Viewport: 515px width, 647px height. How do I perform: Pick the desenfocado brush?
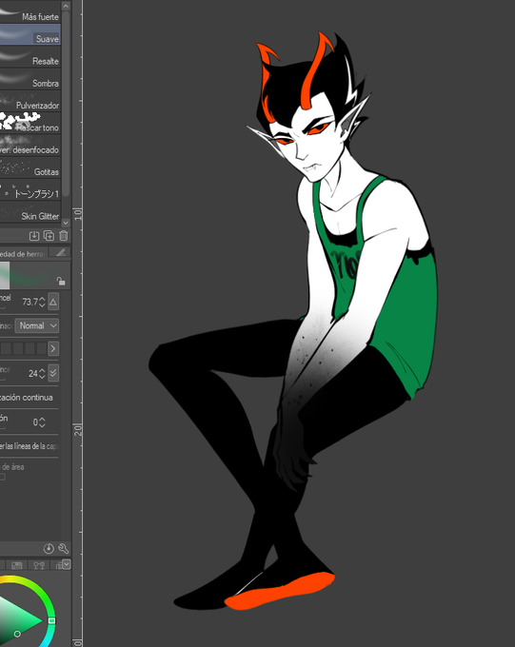point(30,145)
